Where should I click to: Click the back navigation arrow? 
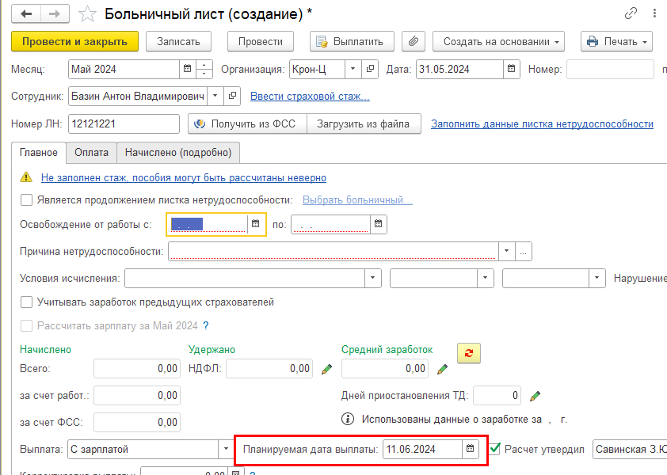29,14
